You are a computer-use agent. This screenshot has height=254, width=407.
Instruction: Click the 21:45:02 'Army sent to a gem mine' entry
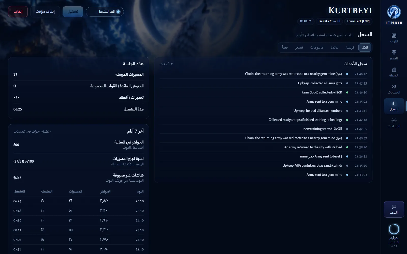click(263, 102)
